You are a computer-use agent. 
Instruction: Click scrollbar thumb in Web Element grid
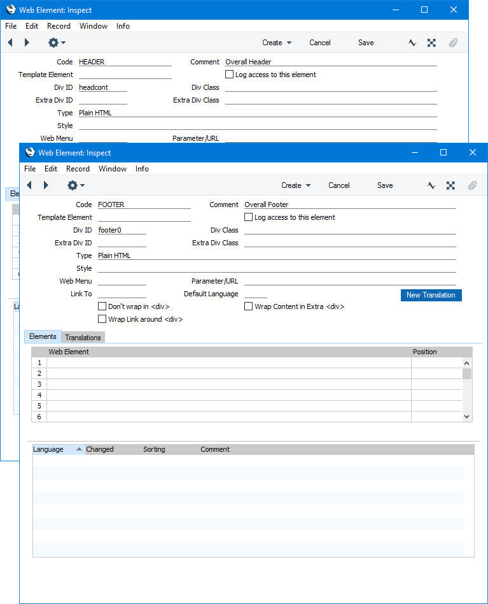467,373
